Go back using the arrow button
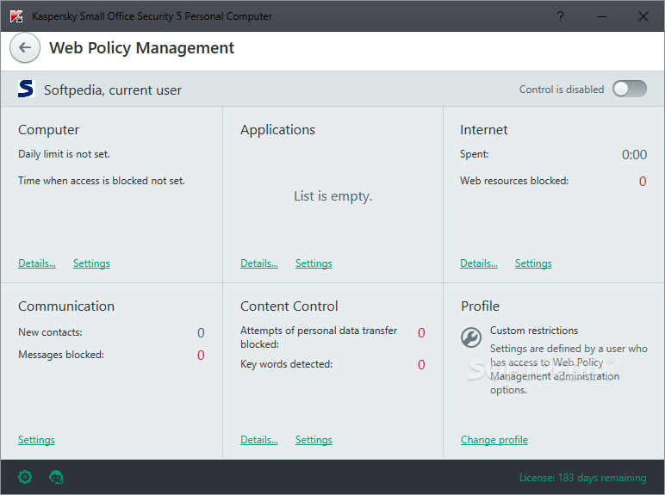Screen dimensions: 665x495 click(x=25, y=47)
